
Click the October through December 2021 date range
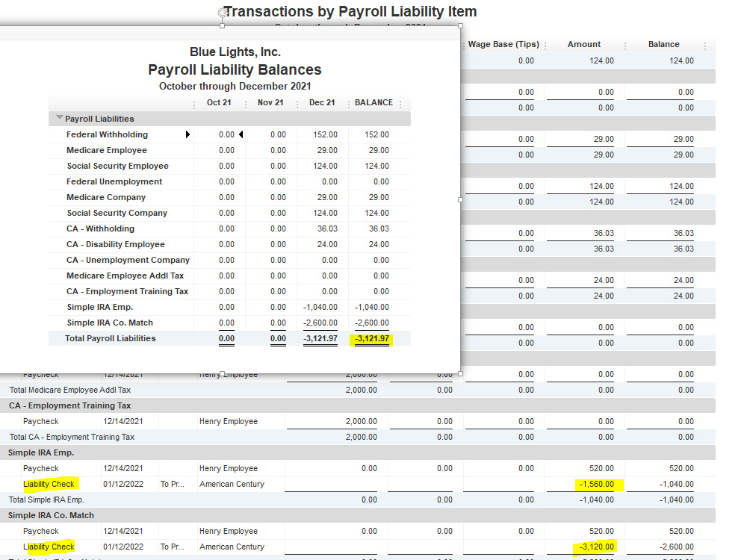235,86
